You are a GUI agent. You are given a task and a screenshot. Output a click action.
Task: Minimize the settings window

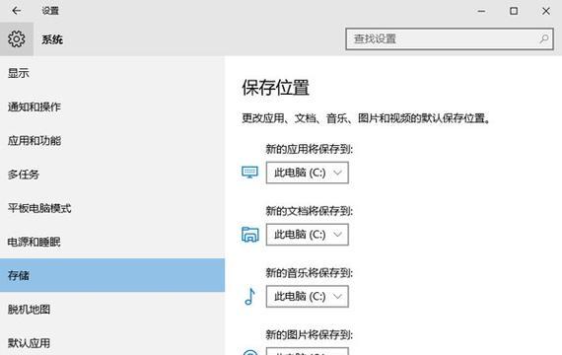(x=481, y=11)
